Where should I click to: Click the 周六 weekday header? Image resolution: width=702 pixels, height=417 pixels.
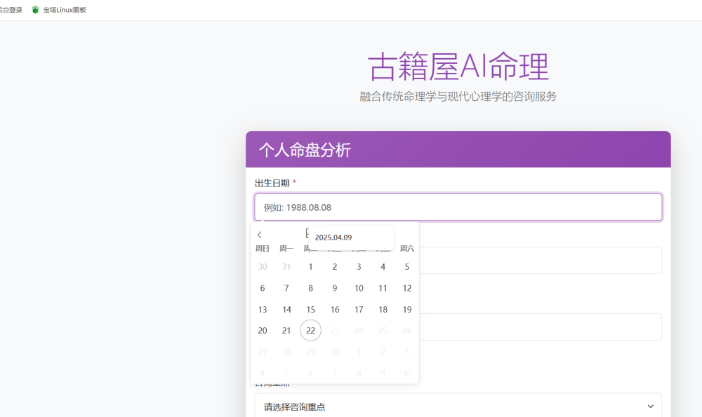tap(407, 249)
